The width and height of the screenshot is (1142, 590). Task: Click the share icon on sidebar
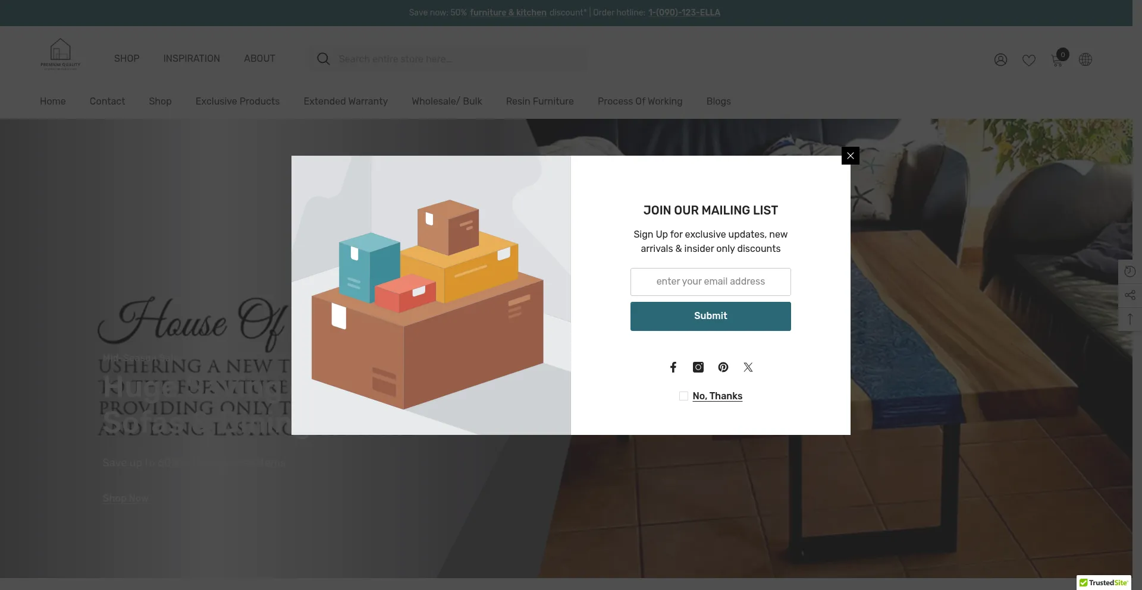(x=1130, y=295)
